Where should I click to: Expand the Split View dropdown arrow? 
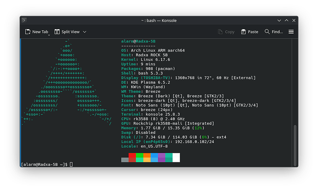tap(85, 32)
